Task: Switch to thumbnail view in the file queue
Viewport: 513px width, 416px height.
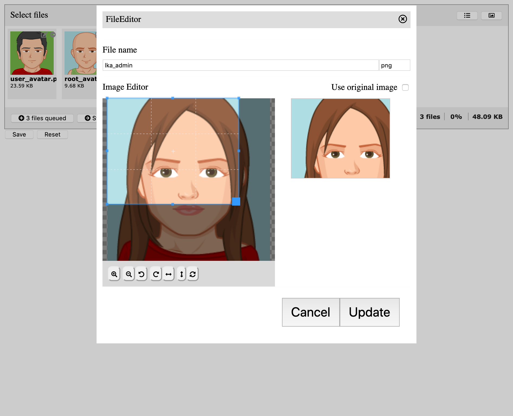Action: [x=492, y=15]
